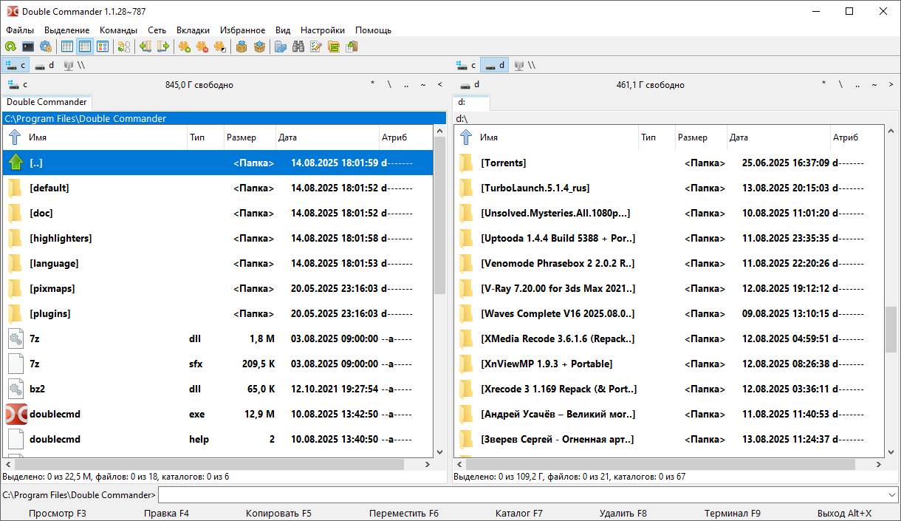
Task: Open Настройки menu
Action: point(323,30)
